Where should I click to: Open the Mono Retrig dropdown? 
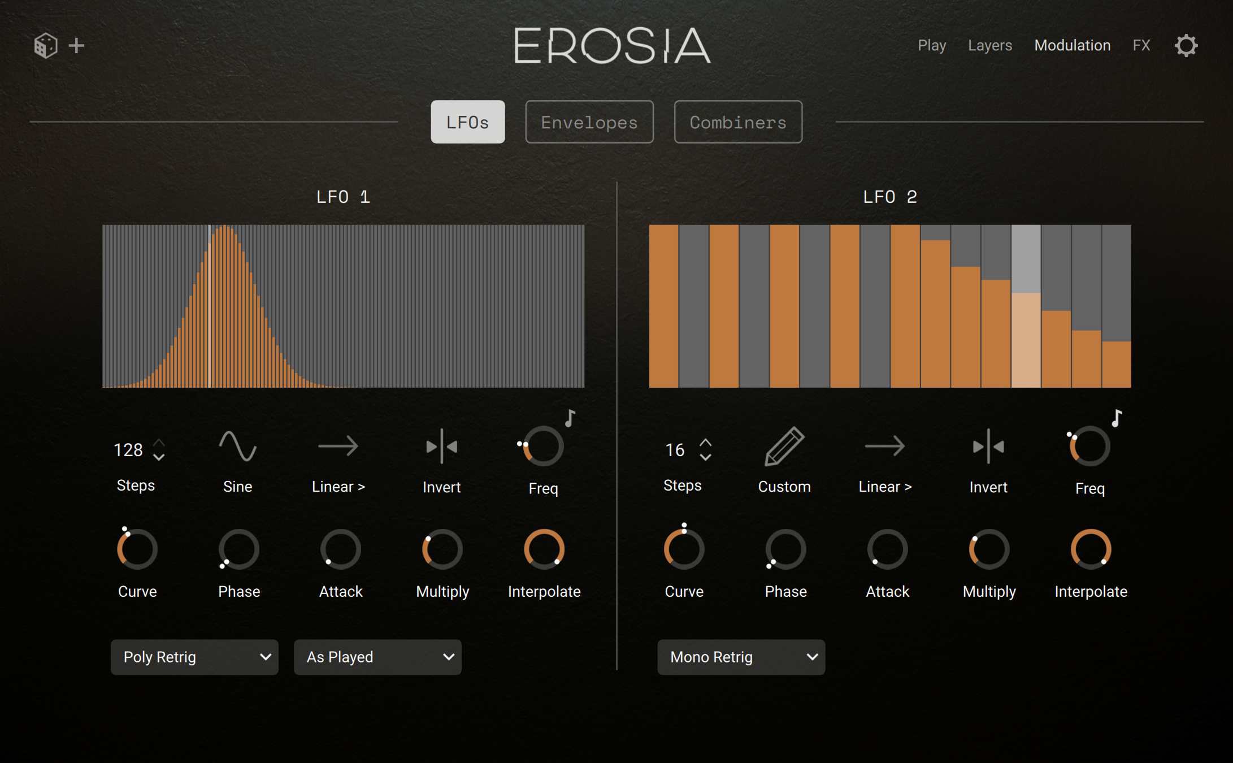click(741, 657)
